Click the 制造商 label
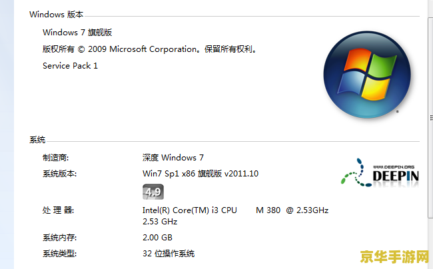 (55, 158)
